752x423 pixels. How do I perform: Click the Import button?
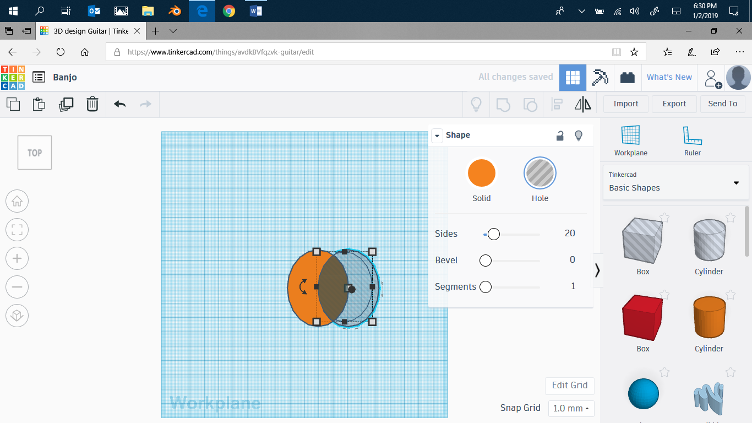point(626,104)
